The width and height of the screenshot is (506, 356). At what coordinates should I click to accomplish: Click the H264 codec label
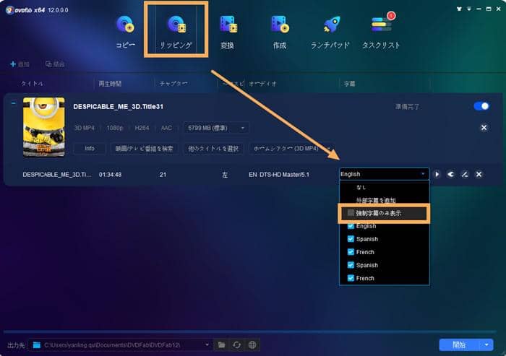(x=142, y=128)
